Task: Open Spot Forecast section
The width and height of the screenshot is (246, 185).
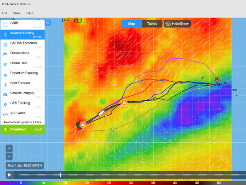Action: [x=23, y=85]
